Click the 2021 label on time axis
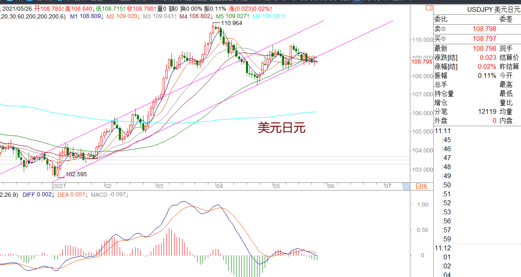Viewport: 521px width, 277px height. (59, 186)
